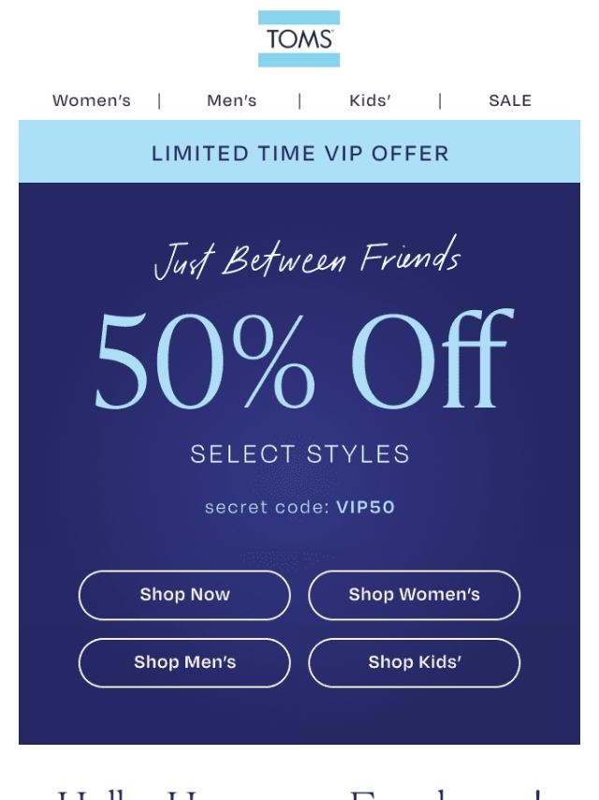Click the TOMS logo at top
Screen dimensions: 599x800
tap(299, 38)
